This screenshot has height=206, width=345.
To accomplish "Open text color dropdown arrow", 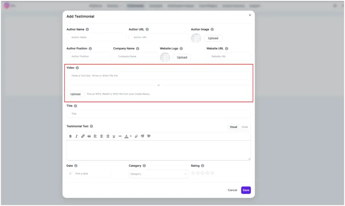I will (131, 136).
